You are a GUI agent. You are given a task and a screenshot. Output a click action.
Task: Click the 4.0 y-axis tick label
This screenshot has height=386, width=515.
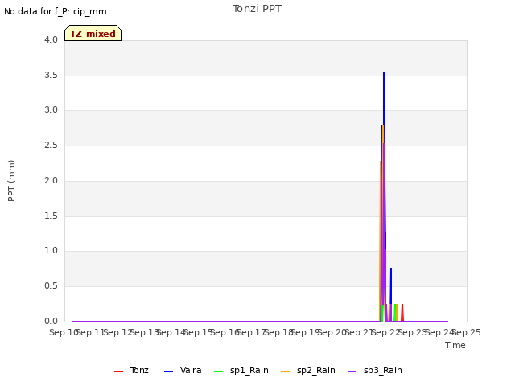(51, 40)
